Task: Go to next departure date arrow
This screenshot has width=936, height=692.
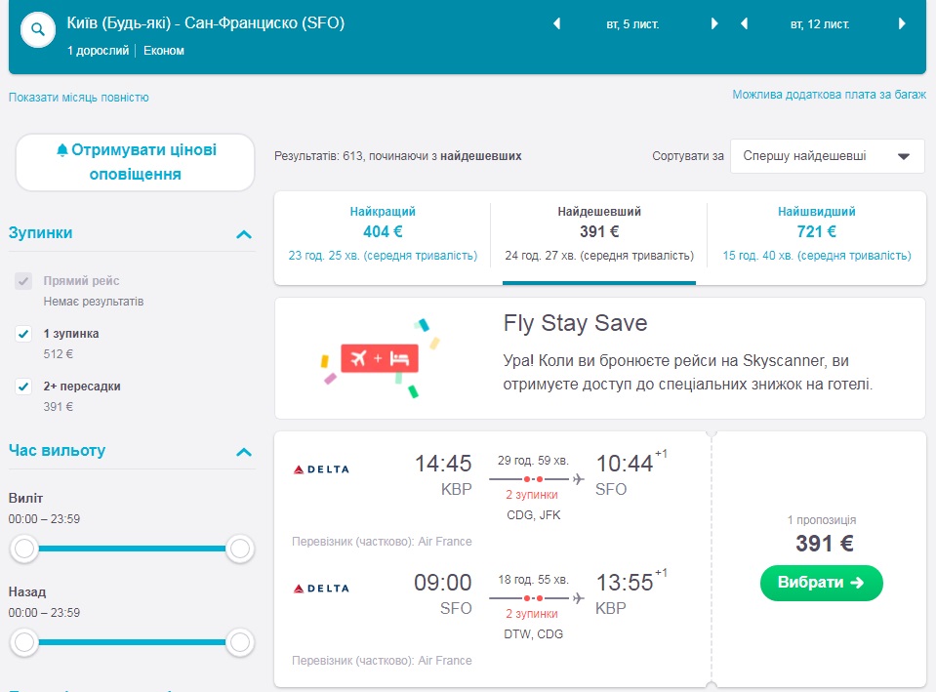Action: click(714, 24)
